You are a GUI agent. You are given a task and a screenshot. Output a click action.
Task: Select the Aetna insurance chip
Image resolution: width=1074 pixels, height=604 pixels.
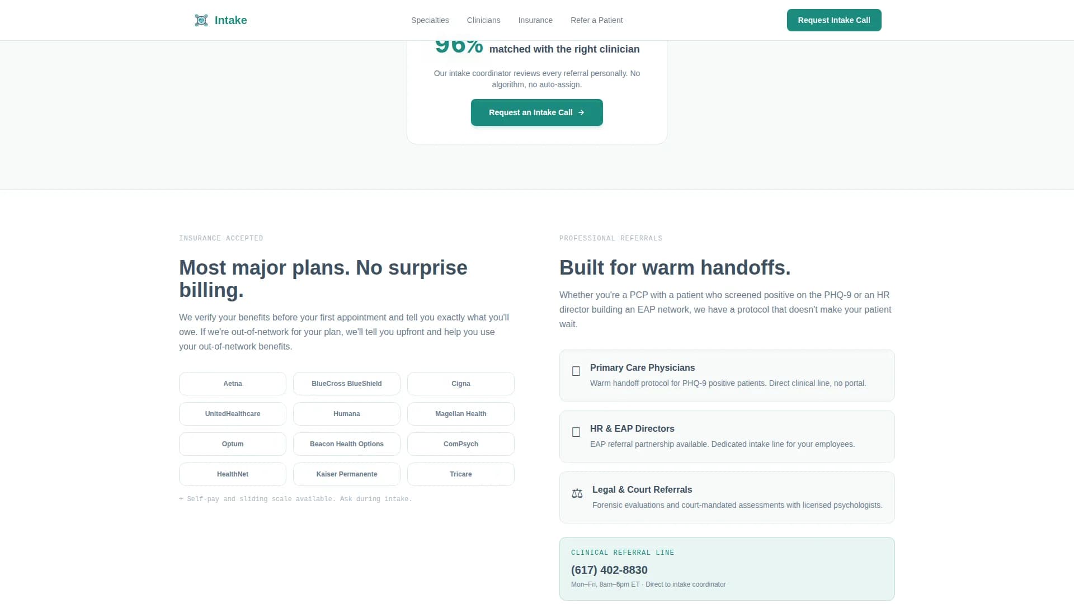click(x=233, y=384)
